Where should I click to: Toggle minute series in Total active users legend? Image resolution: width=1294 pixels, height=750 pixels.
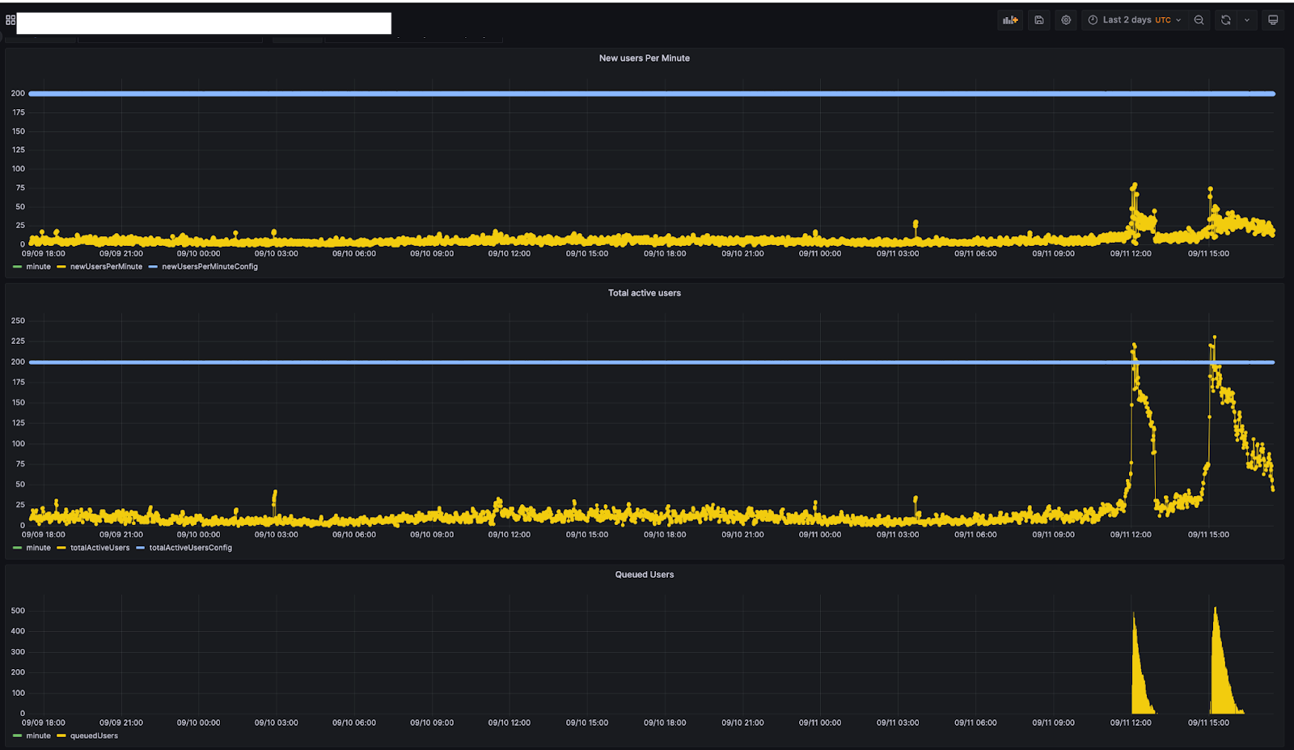(38, 548)
